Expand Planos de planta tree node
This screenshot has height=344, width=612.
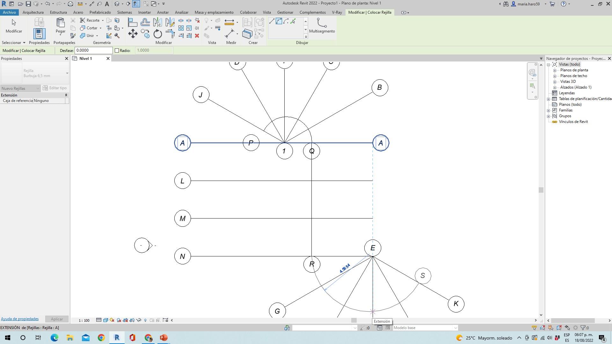(555, 70)
